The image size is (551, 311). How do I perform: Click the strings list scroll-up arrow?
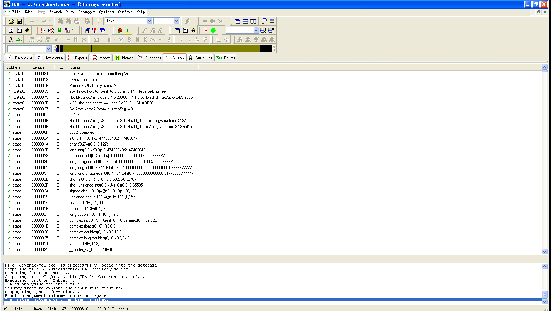click(x=545, y=67)
